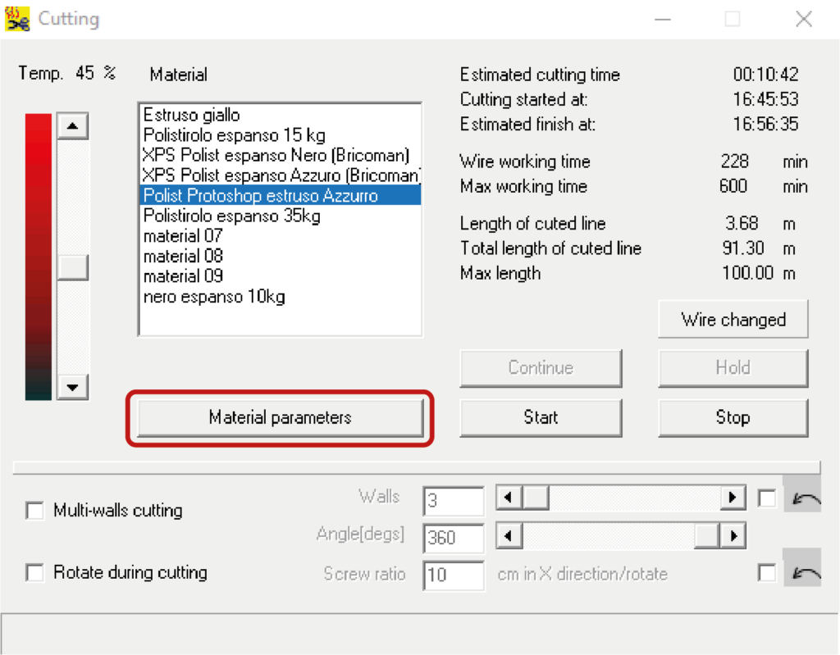Click the Walls slider thumb
Image resolution: width=840 pixels, height=655 pixels.
tap(536, 498)
